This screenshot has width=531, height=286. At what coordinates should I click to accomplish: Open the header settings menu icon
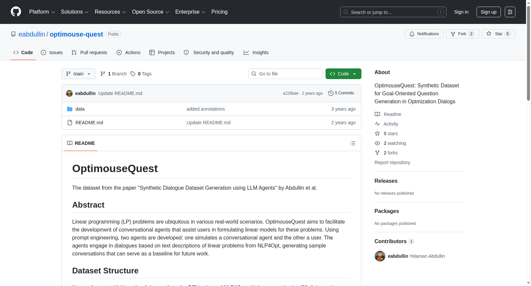pos(510,12)
